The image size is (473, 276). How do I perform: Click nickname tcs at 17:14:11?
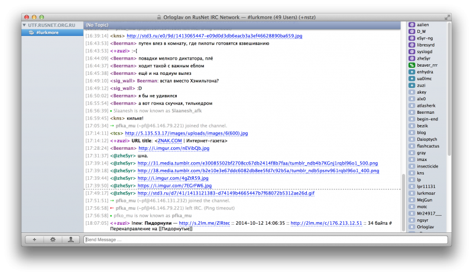pyautogui.click(x=116, y=133)
